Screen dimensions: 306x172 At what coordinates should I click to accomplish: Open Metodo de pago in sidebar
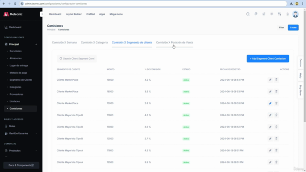(x=18, y=73)
